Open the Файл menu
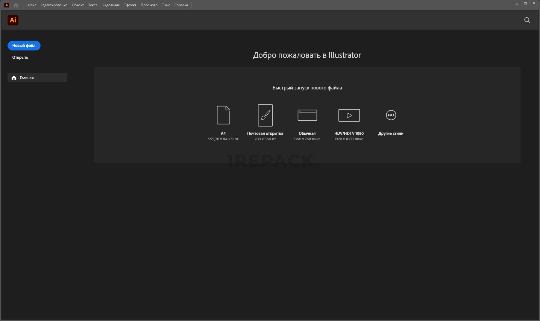Screen dimensions: 540x321 32,5
